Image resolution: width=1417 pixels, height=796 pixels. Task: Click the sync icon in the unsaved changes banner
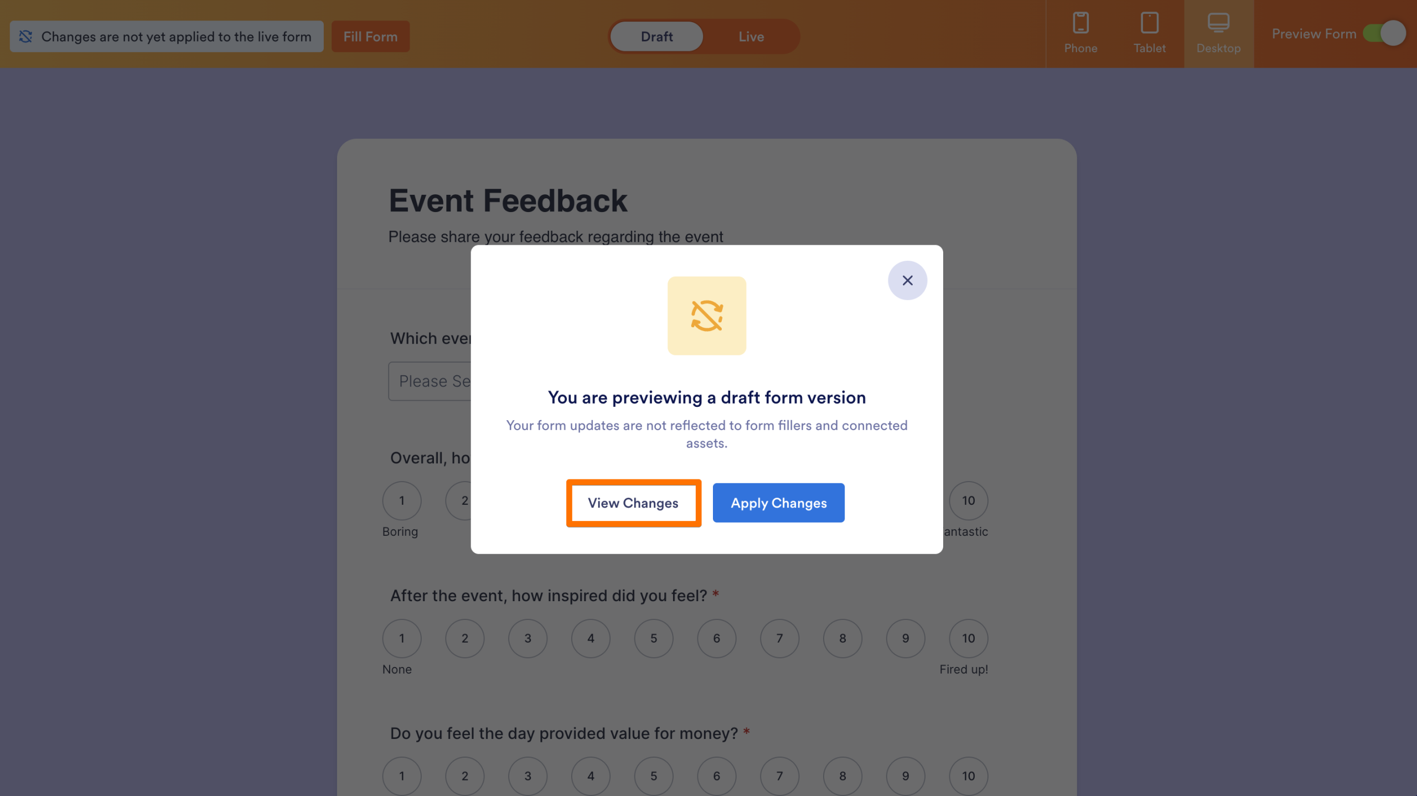[25, 36]
